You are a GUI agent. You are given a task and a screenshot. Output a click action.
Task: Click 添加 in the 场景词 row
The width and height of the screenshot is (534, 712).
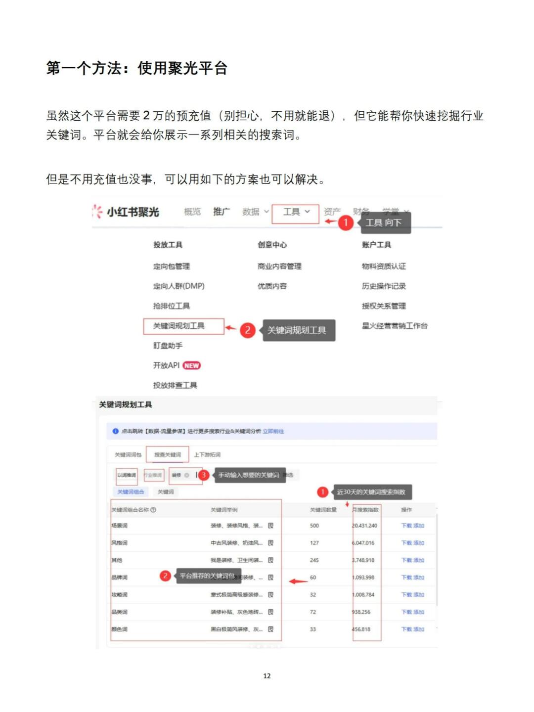(419, 526)
